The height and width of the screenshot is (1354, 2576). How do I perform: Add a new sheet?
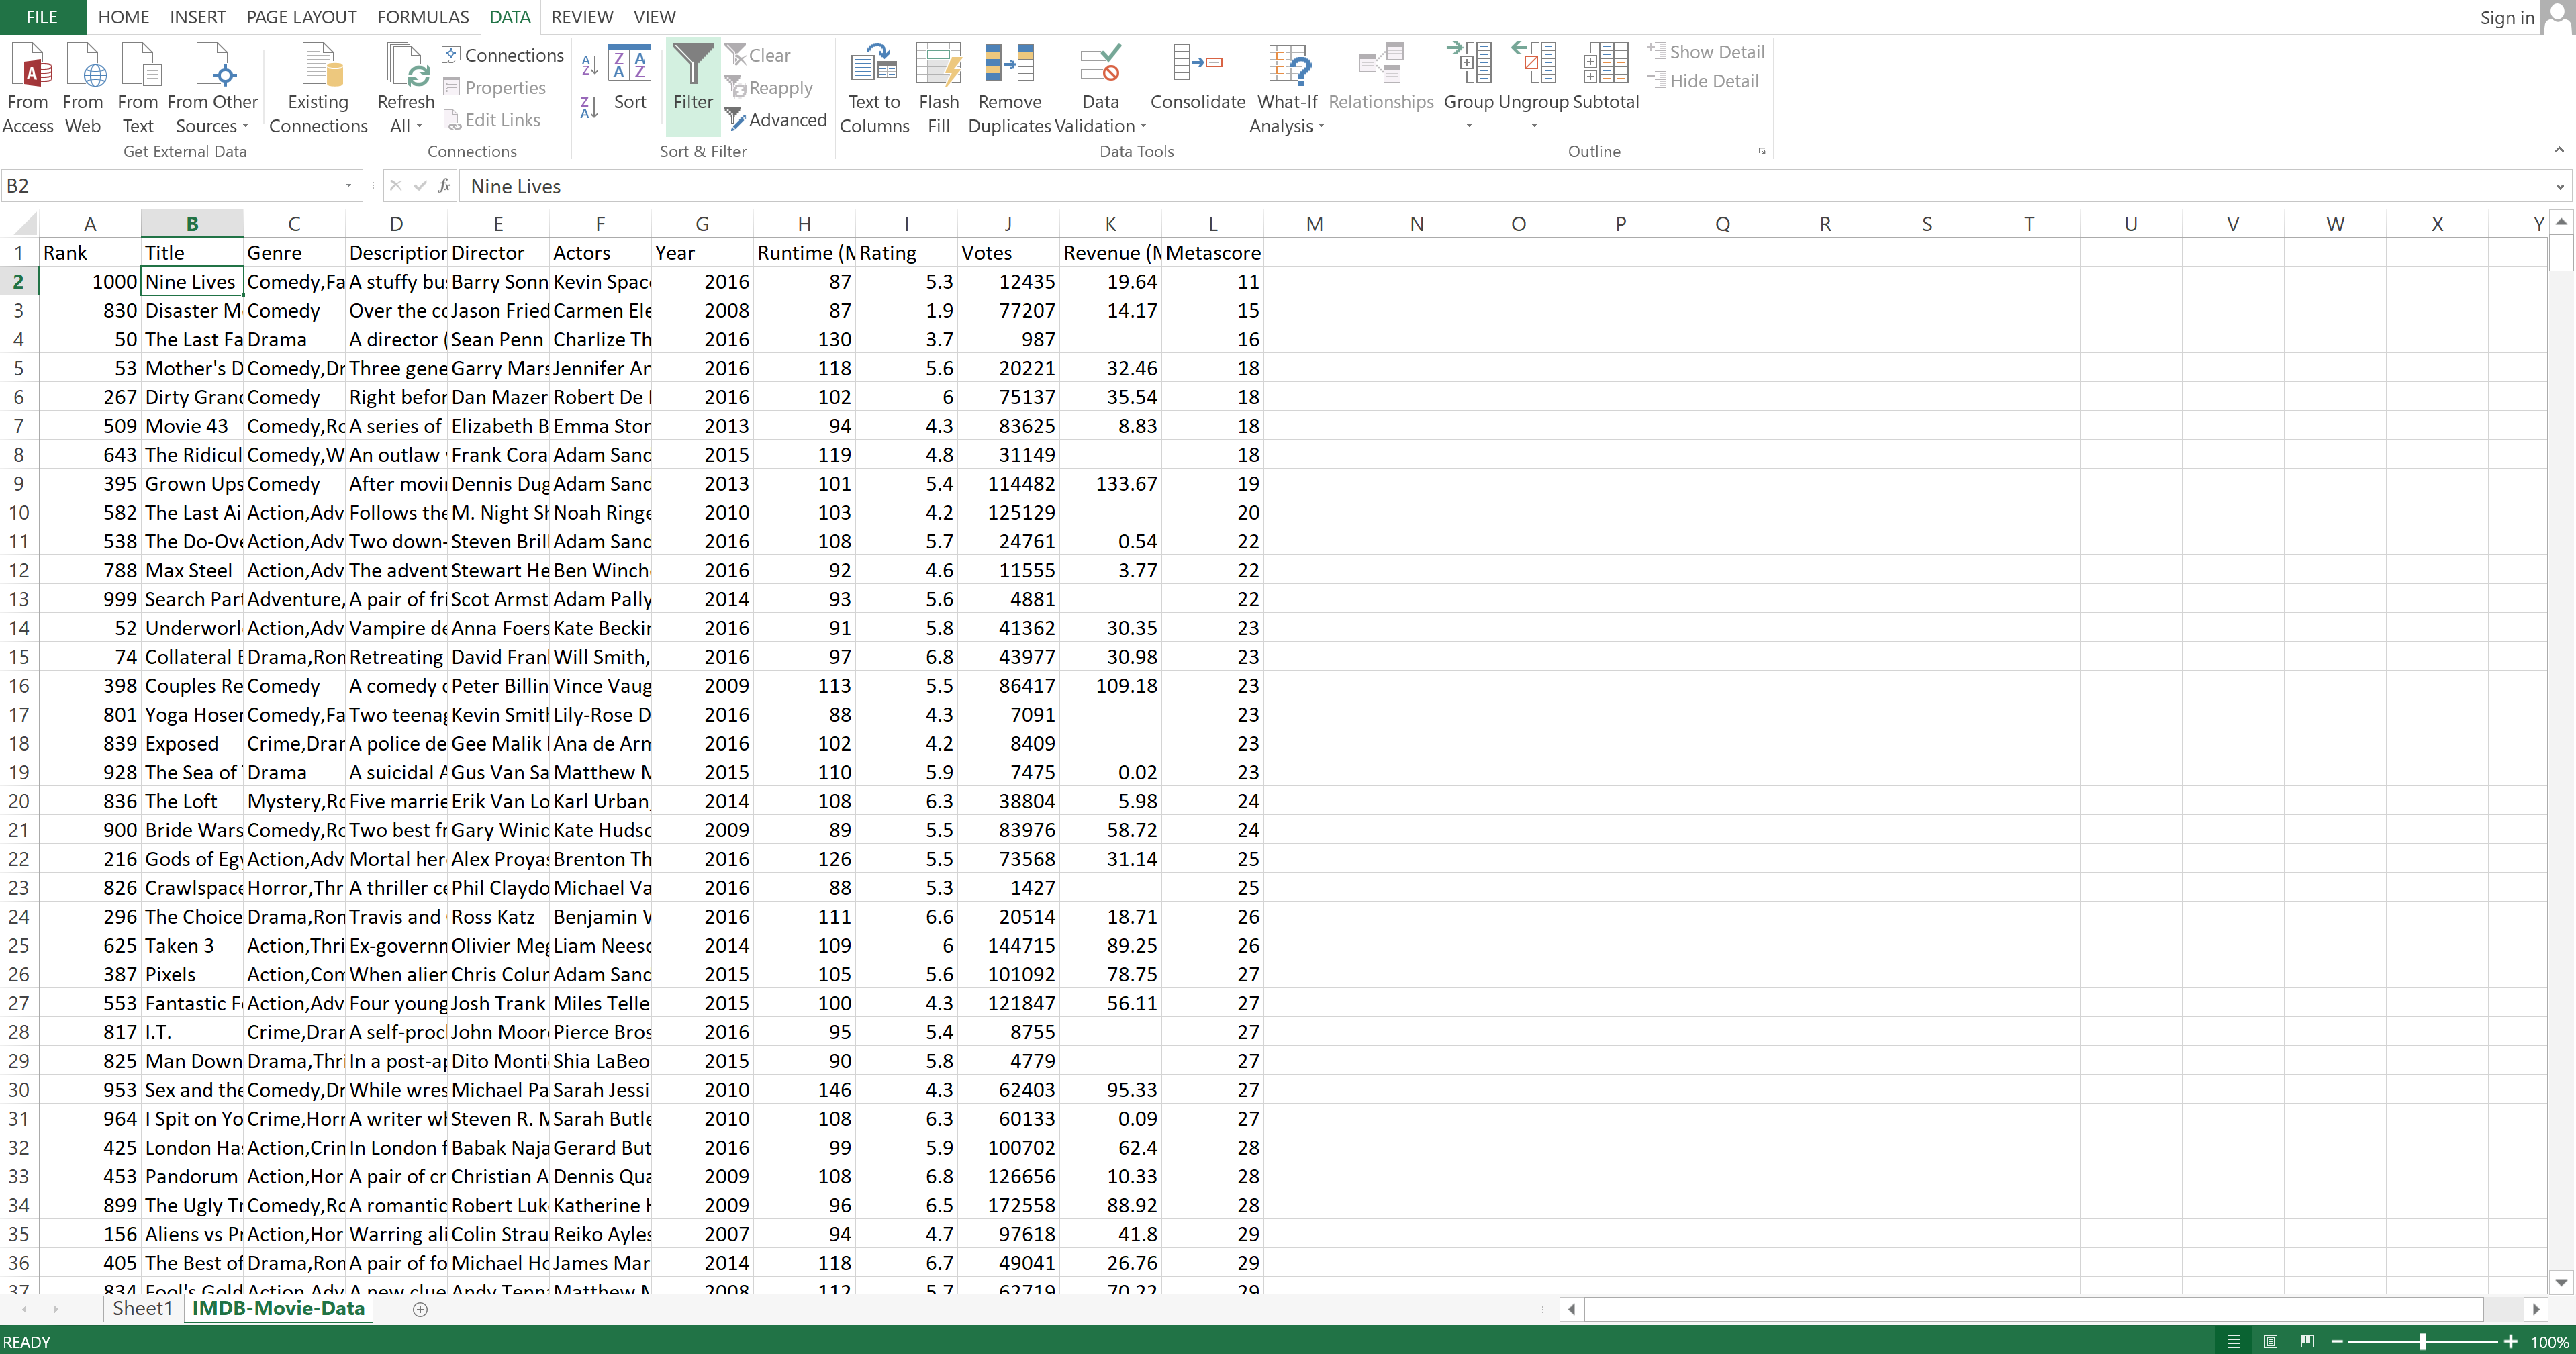[420, 1309]
